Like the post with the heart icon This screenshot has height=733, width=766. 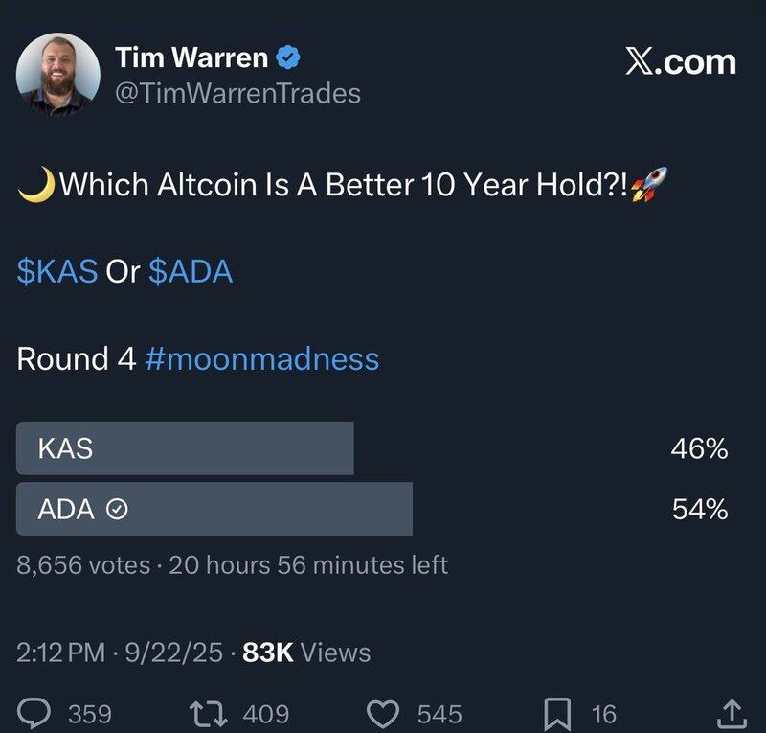click(x=382, y=714)
